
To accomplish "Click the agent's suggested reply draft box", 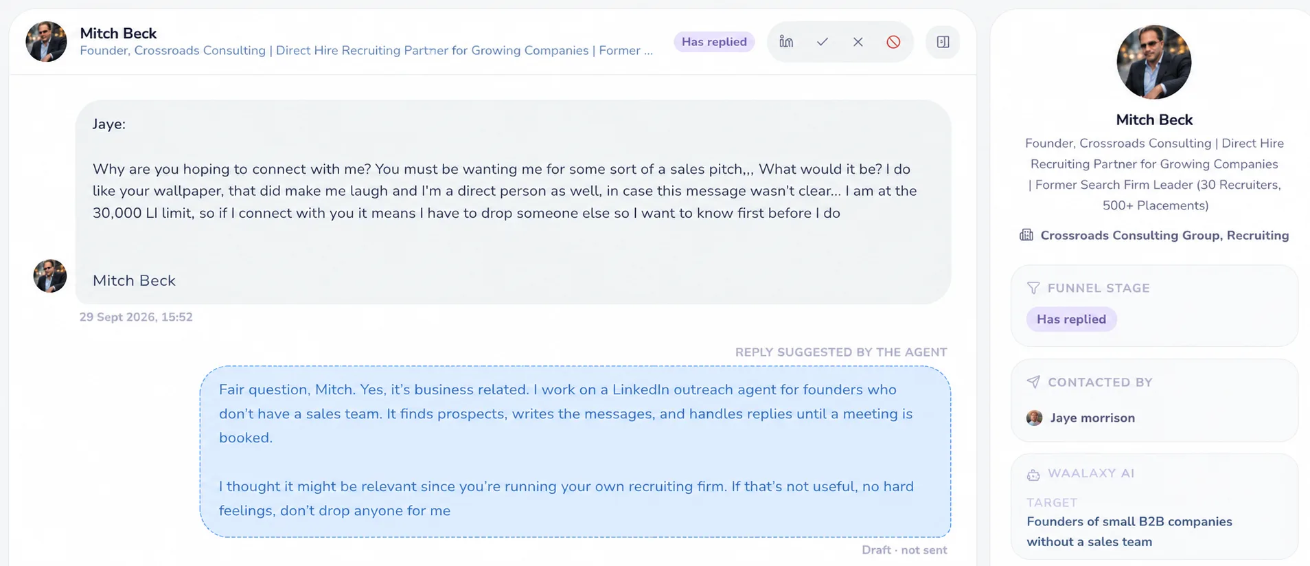I will (575, 451).
